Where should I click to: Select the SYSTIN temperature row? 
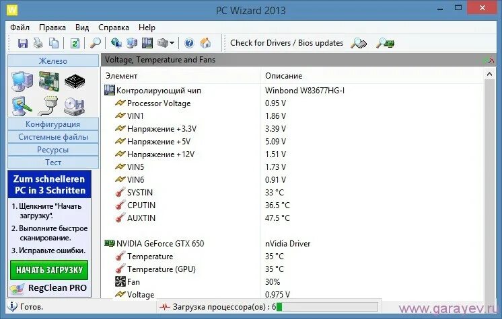(x=292, y=193)
